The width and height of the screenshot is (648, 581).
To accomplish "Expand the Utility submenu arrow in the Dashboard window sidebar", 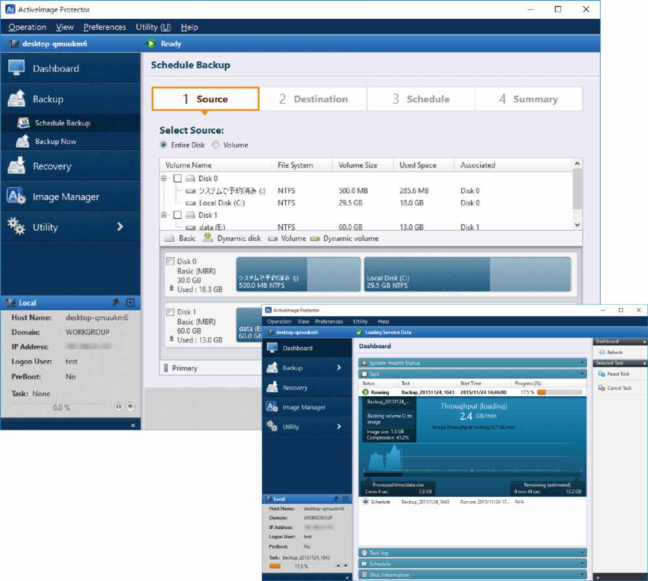I will click(x=339, y=426).
